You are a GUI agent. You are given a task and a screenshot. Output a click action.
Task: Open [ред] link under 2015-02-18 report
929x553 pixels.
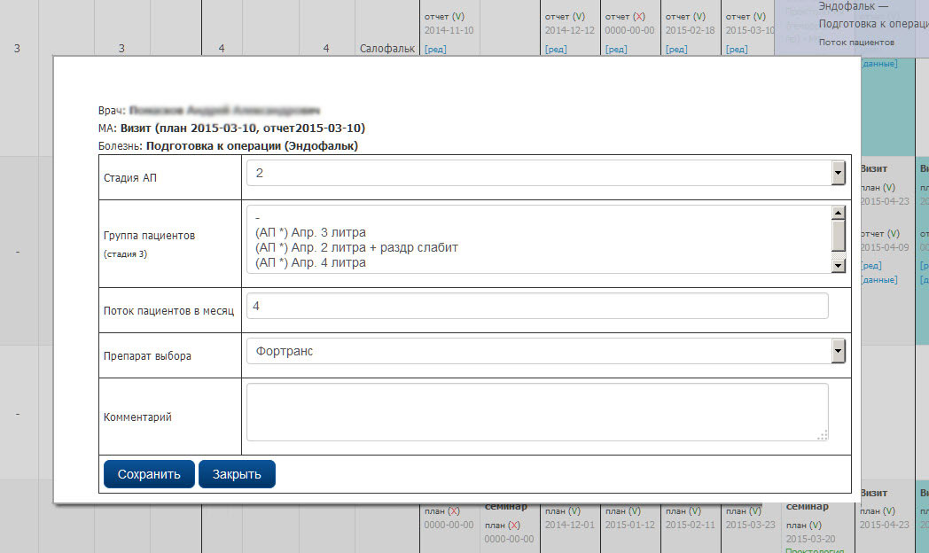676,50
